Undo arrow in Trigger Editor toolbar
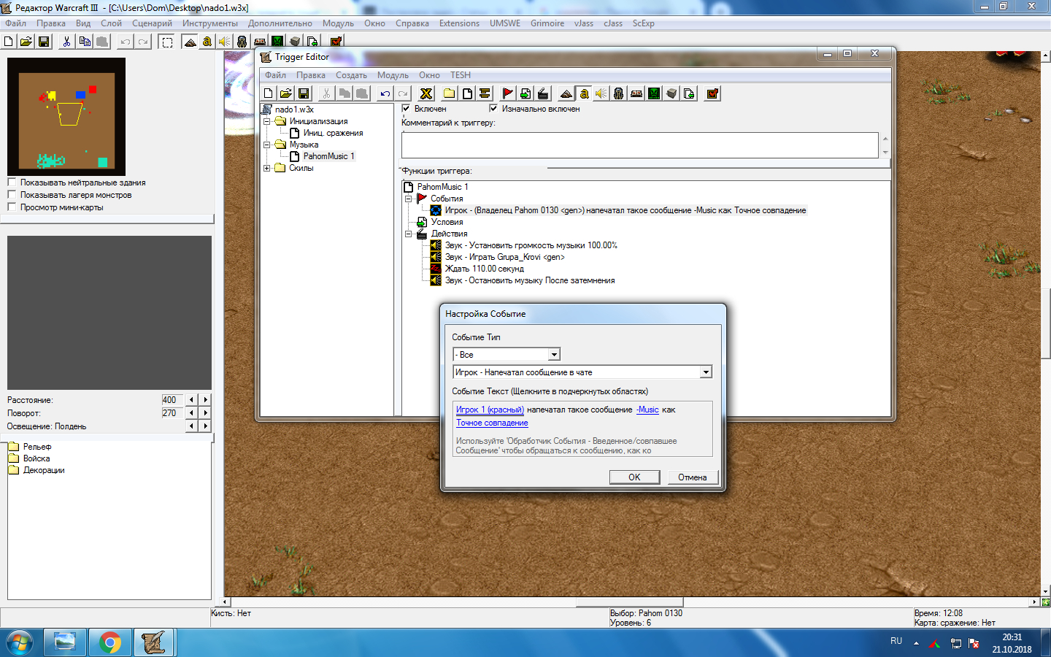 385,93
